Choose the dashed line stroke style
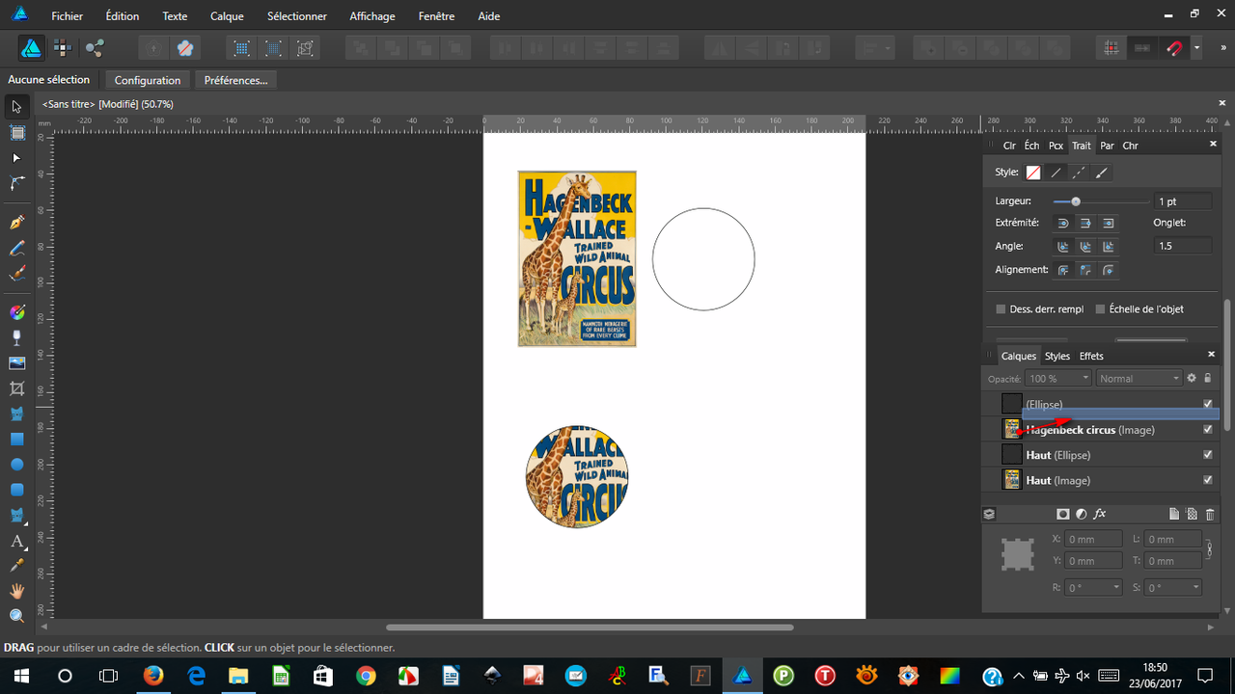This screenshot has height=694, width=1235. [x=1080, y=173]
